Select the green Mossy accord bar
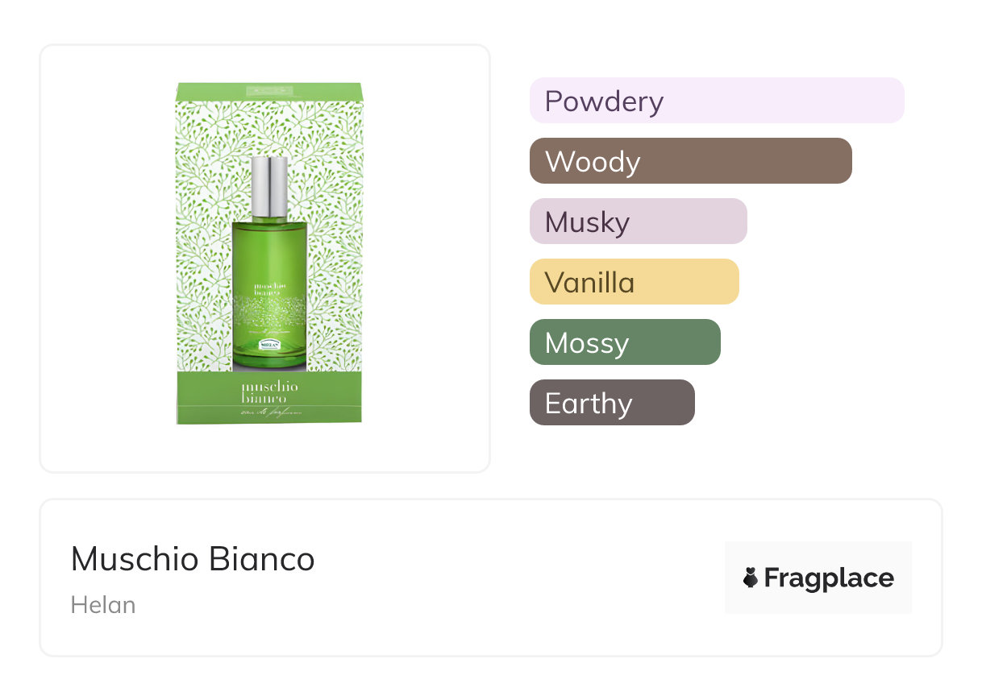 (x=624, y=342)
